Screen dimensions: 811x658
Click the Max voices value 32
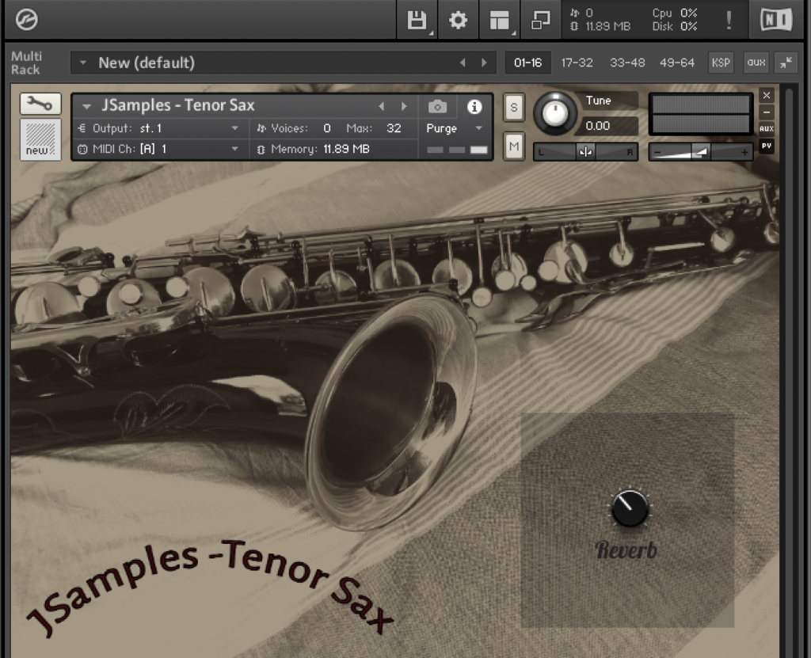[x=394, y=128]
